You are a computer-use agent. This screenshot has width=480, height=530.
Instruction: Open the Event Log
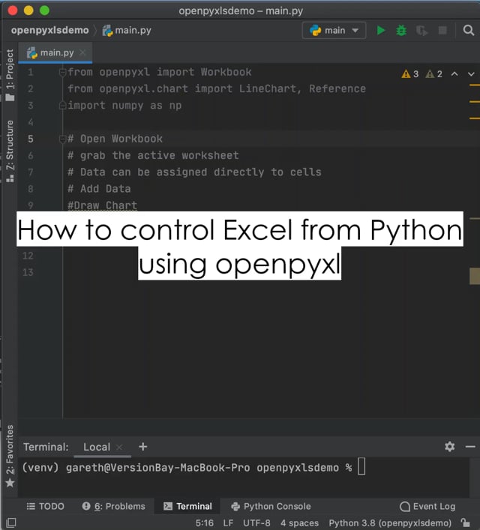[x=427, y=506]
